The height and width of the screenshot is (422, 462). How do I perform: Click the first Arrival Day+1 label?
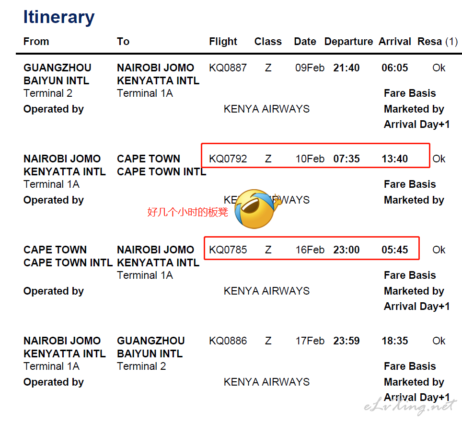pyautogui.click(x=416, y=124)
